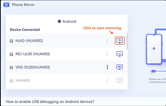Click the Android icon of the greyed HUAWEI
The height and width of the screenshot is (106, 166).
(x=11, y=81)
